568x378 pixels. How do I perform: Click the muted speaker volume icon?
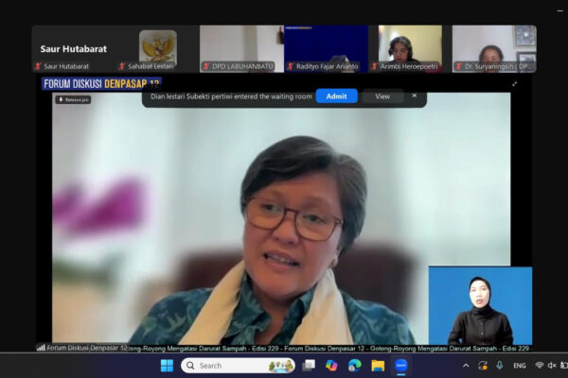coord(552,366)
